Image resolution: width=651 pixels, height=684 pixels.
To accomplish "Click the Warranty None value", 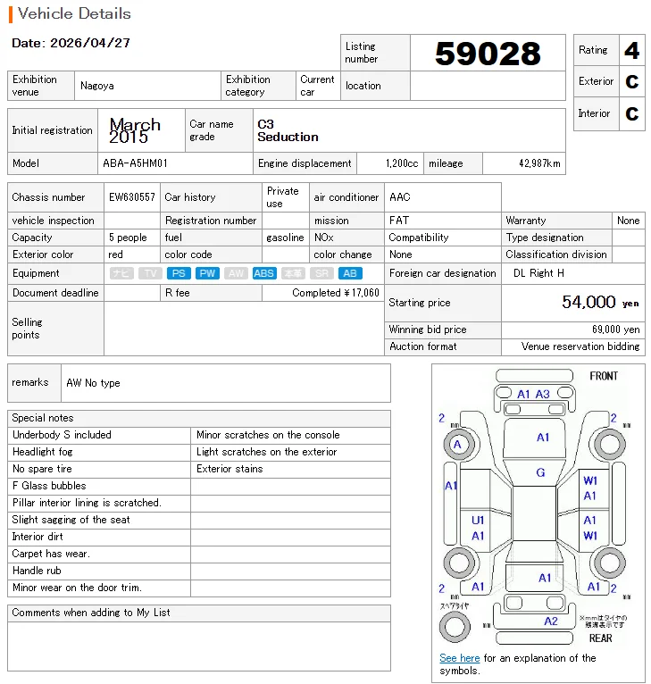I will (x=629, y=221).
